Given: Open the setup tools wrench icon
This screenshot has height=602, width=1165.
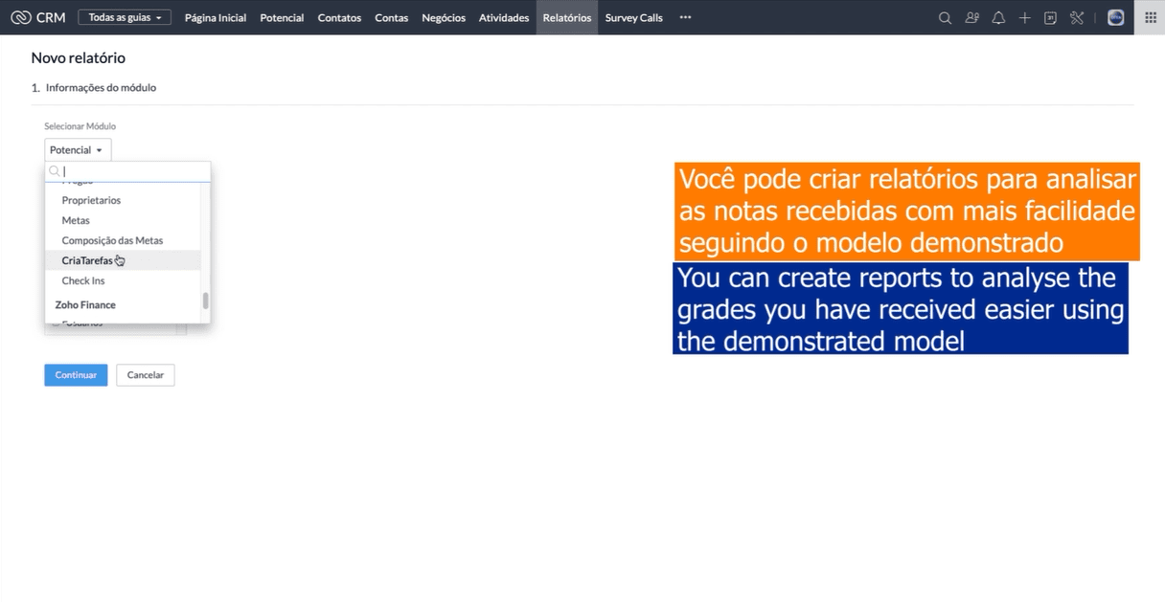Looking at the screenshot, I should click(x=1077, y=17).
